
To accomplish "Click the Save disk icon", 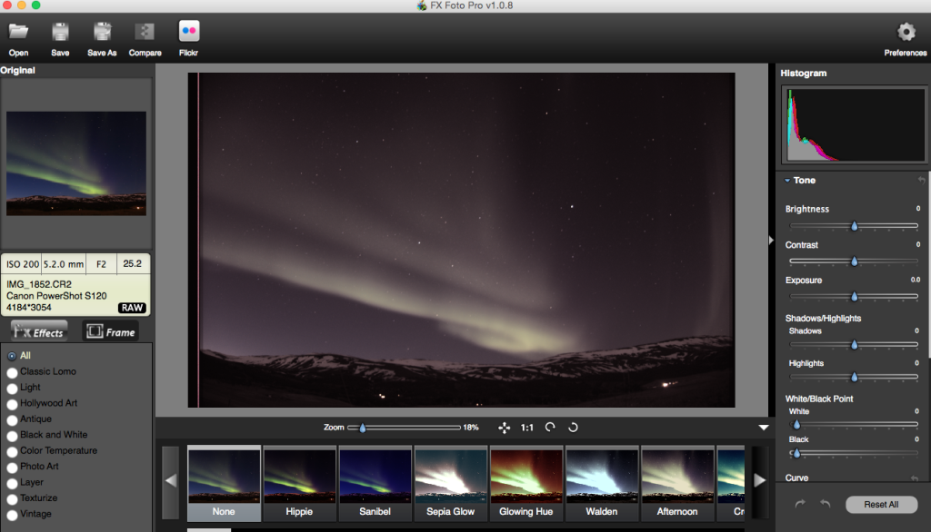I will [60, 33].
